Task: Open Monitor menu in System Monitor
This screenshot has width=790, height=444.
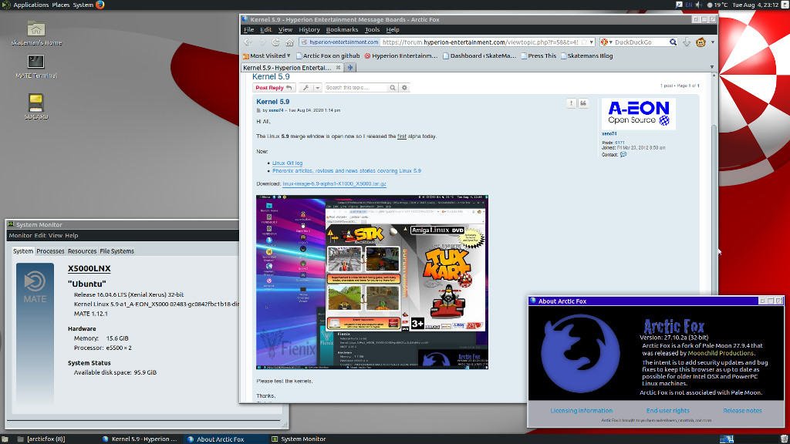Action: [x=20, y=236]
